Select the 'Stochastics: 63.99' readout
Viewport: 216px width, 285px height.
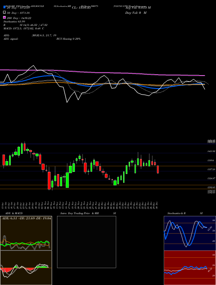point(14,22)
